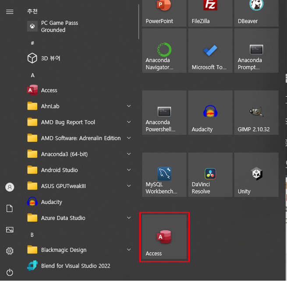Open the PowerPoint tile

[164, 13]
